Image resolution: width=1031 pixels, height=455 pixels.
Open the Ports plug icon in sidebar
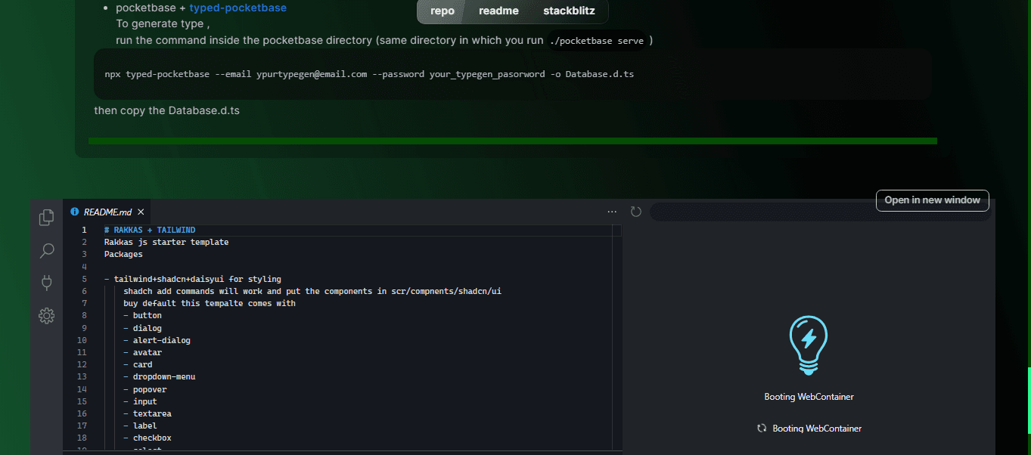tap(46, 283)
